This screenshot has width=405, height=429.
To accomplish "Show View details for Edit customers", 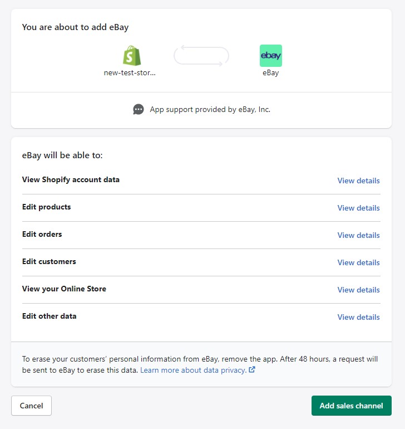I will pos(358,262).
